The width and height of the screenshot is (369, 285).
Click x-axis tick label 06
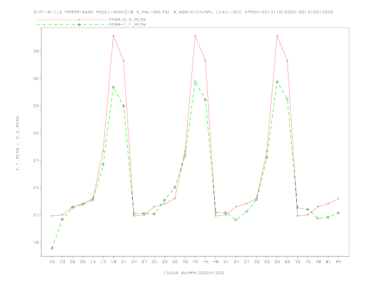tap(73, 262)
